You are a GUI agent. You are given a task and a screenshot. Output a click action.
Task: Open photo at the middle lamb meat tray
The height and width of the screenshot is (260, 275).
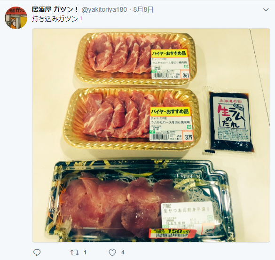(132, 119)
